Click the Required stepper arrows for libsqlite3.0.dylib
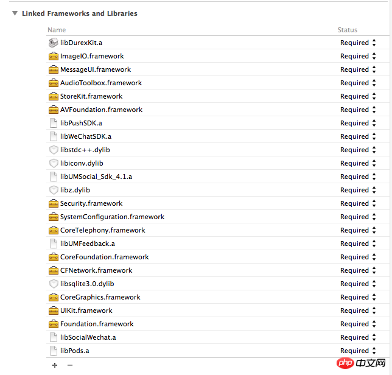 (374, 284)
